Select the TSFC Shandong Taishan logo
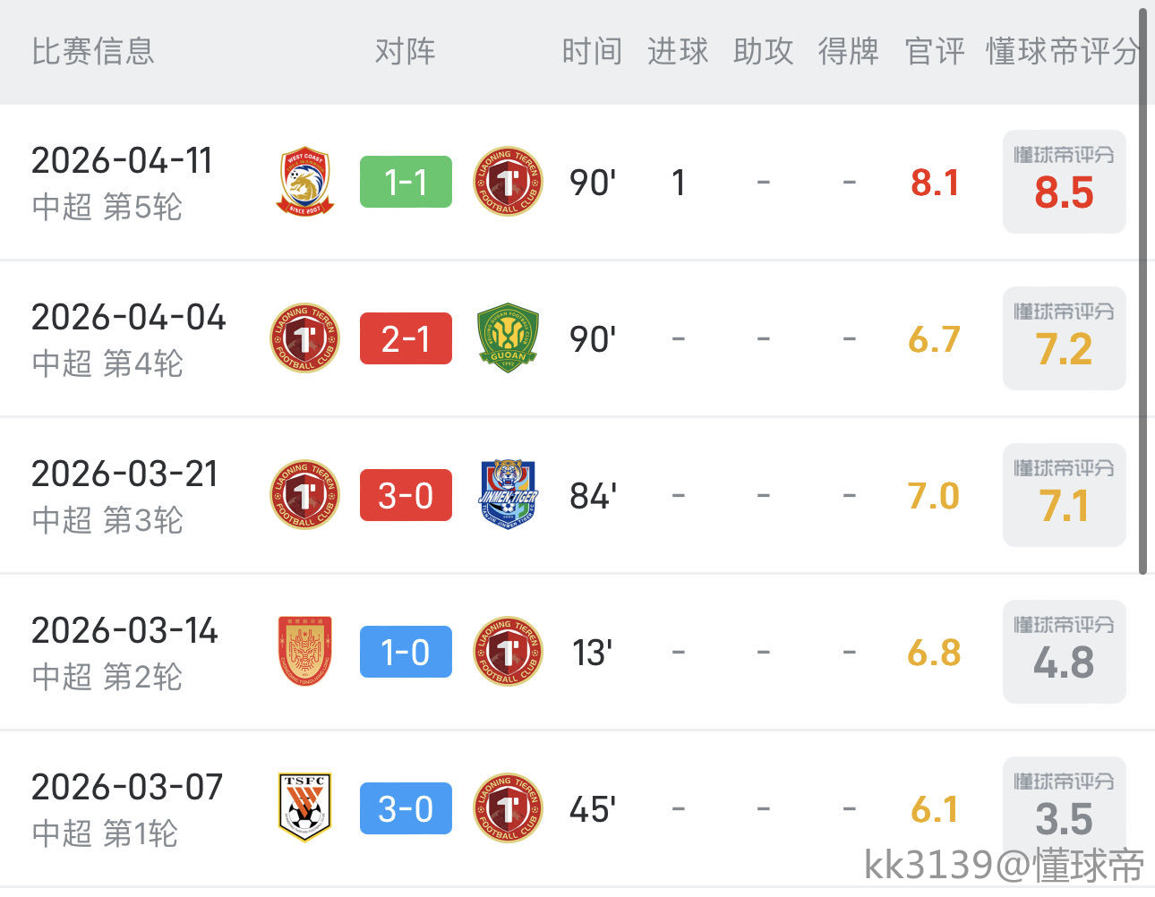Viewport: 1155px width, 897px height. (x=304, y=808)
